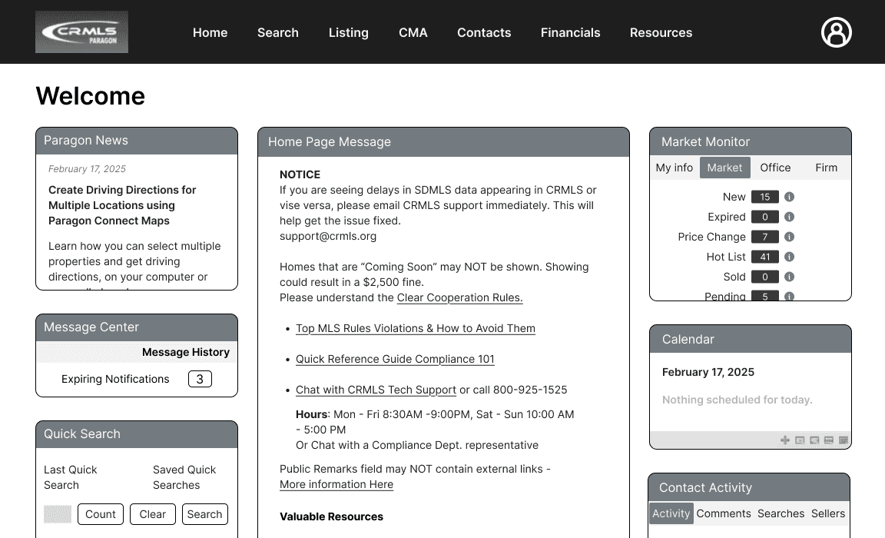Click the Home Page Message panel header
Viewport: 885px width, 538px height.
coord(443,142)
